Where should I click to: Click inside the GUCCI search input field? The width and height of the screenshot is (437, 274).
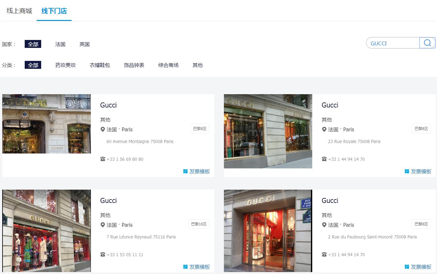tap(393, 43)
